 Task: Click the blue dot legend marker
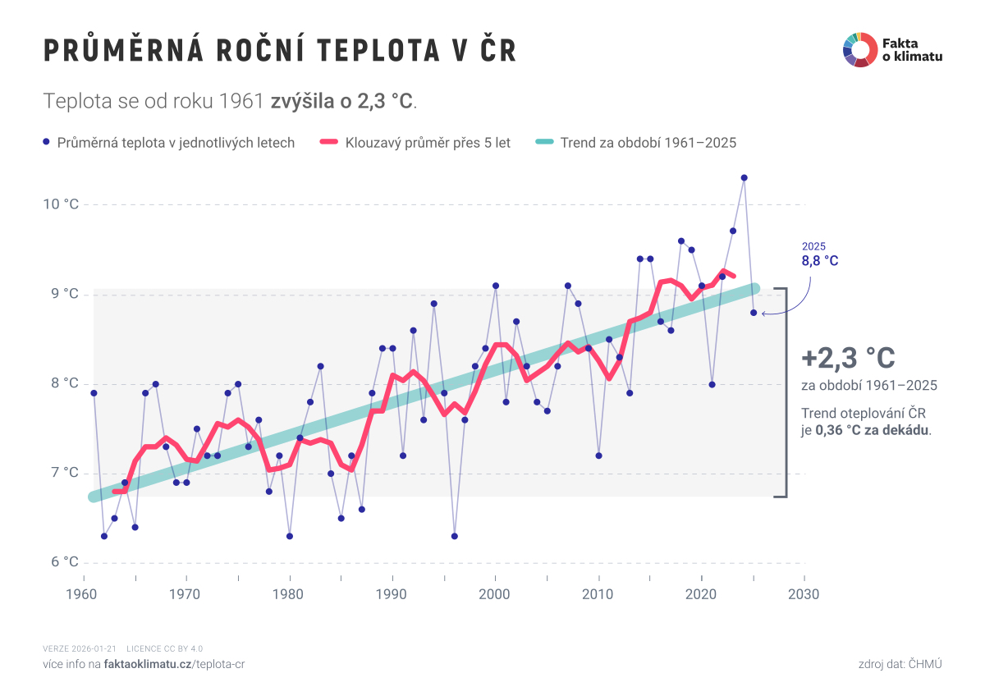46,143
